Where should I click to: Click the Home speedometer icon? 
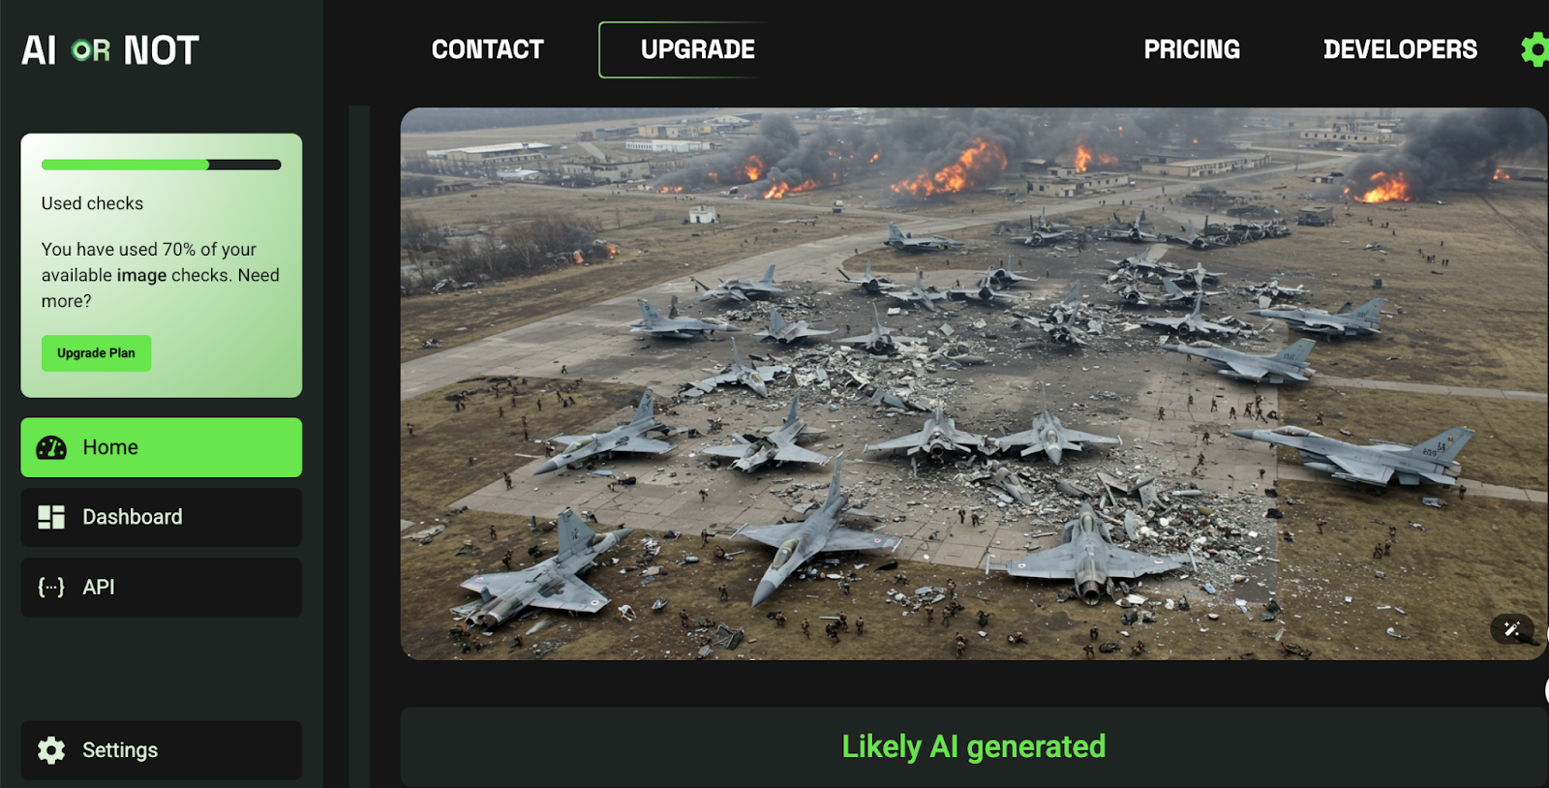[51, 447]
